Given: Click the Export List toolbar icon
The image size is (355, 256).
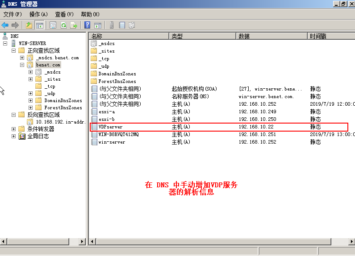Looking at the screenshot, I should [x=74, y=25].
